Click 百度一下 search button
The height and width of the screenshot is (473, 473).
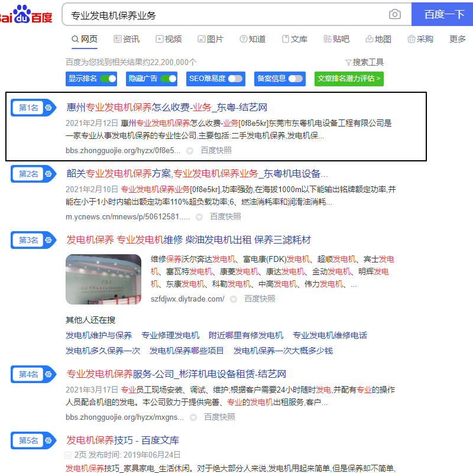pos(442,14)
